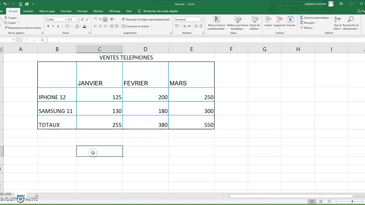Decrease font size with the smaller A icon
365x205 pixels.
[x=87, y=19]
